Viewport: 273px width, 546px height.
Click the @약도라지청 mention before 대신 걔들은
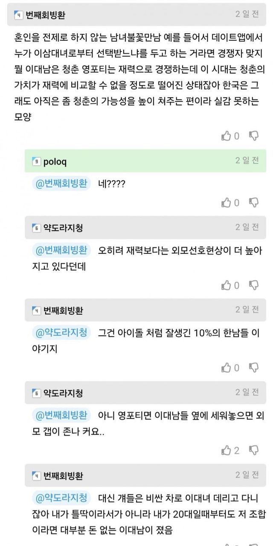click(62, 497)
